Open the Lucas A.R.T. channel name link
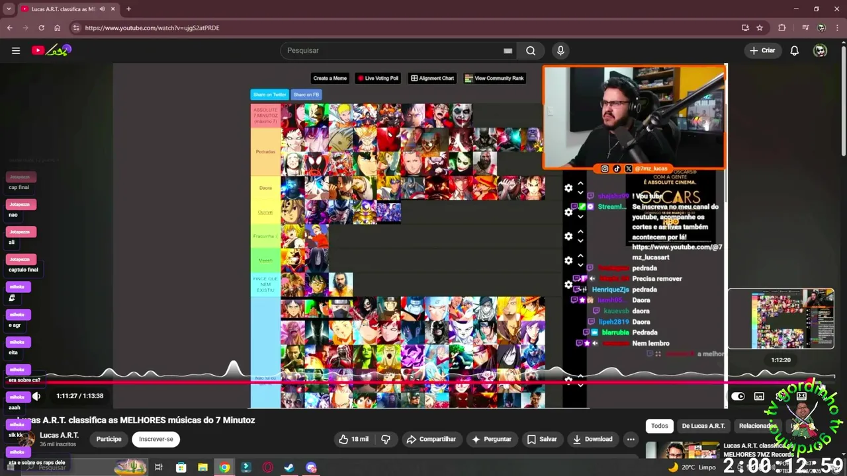This screenshot has height=476, width=847. click(59, 435)
